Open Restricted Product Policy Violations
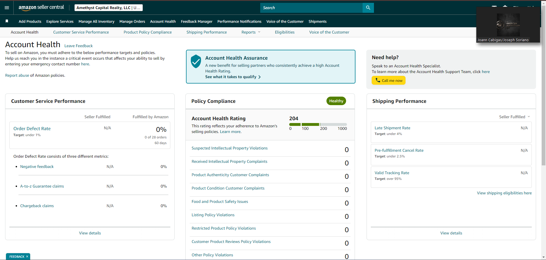Image resolution: width=546 pixels, height=260 pixels. point(224,228)
